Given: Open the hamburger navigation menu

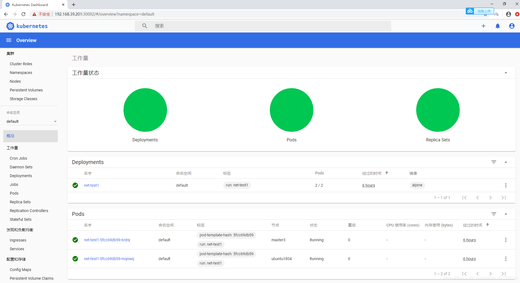Looking at the screenshot, I should pos(9,40).
